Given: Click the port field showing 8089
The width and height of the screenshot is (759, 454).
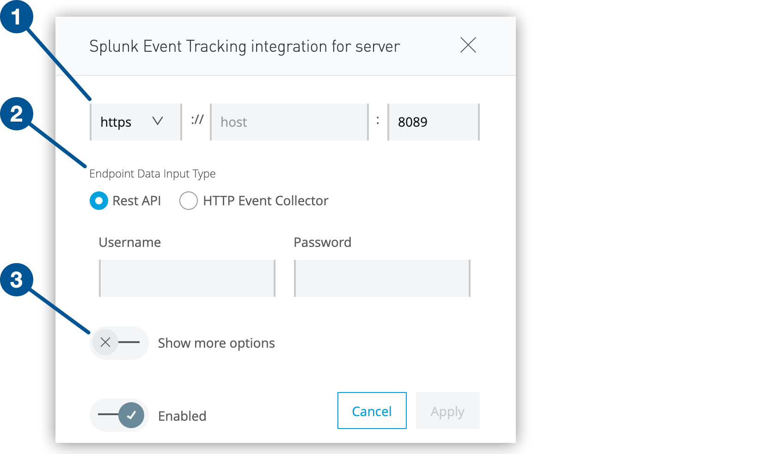Looking at the screenshot, I should (433, 122).
